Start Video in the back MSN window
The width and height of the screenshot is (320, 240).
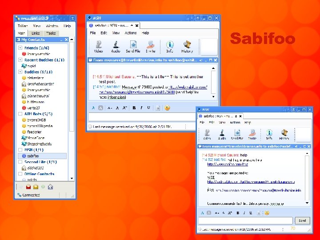pos(98,47)
